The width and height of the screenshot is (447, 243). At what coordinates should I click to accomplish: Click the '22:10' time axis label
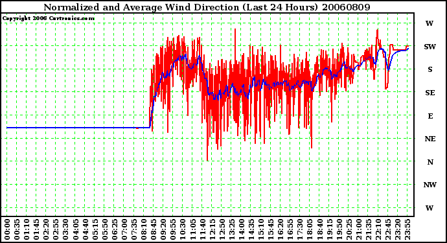point(378,229)
